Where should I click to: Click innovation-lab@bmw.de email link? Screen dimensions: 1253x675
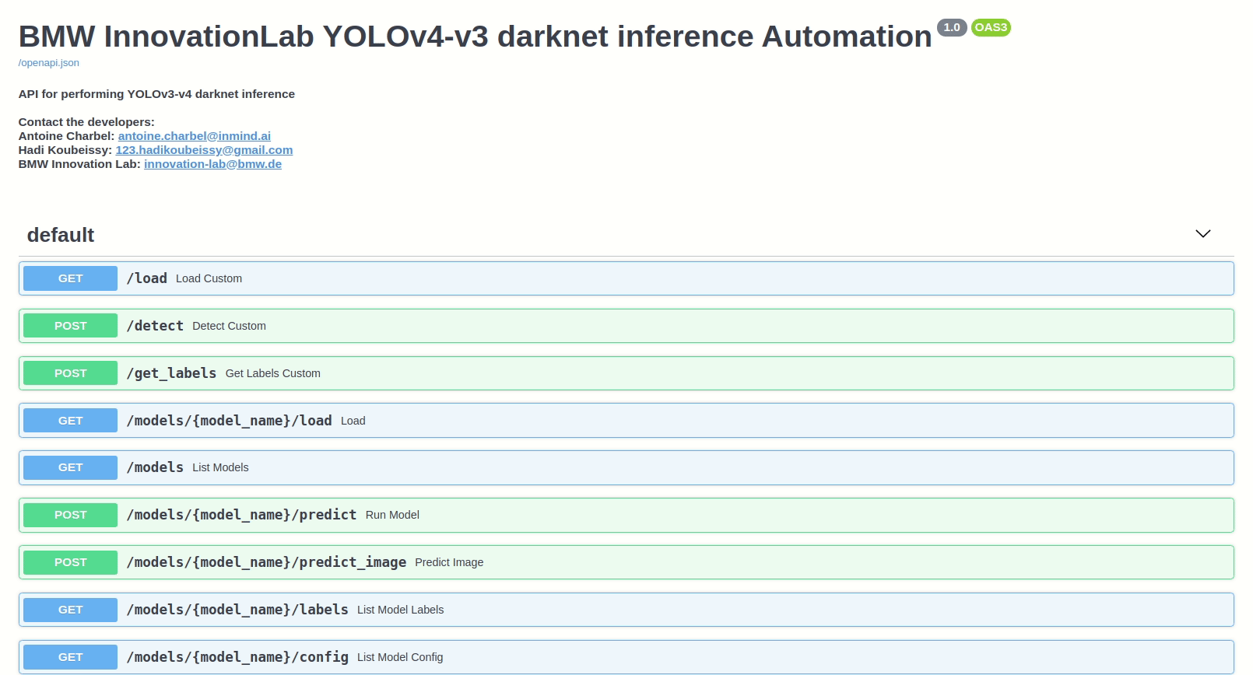(x=212, y=164)
